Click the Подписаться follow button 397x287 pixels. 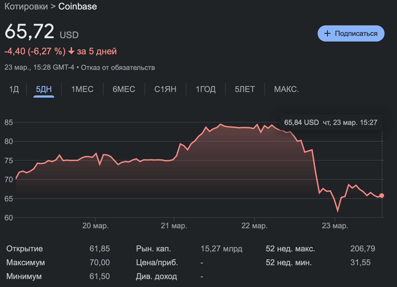(351, 33)
